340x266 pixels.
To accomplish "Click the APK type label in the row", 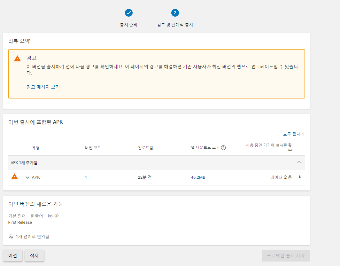I will tap(36, 177).
